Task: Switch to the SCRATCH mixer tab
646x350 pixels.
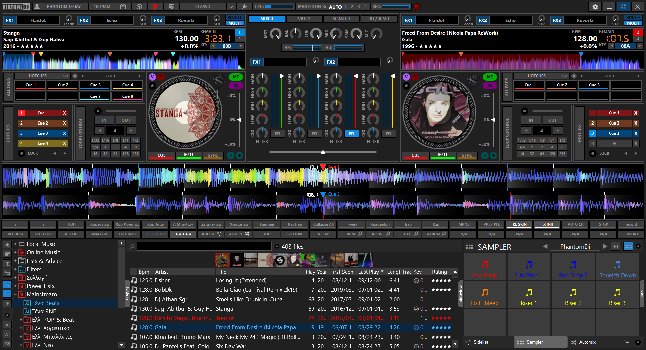Action: (x=341, y=19)
